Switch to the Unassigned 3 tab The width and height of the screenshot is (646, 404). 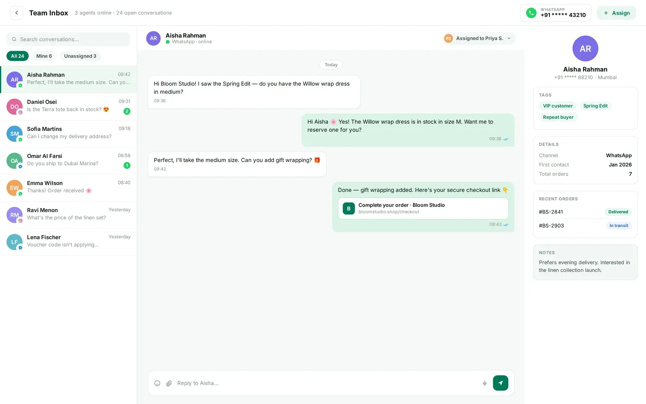coord(80,56)
